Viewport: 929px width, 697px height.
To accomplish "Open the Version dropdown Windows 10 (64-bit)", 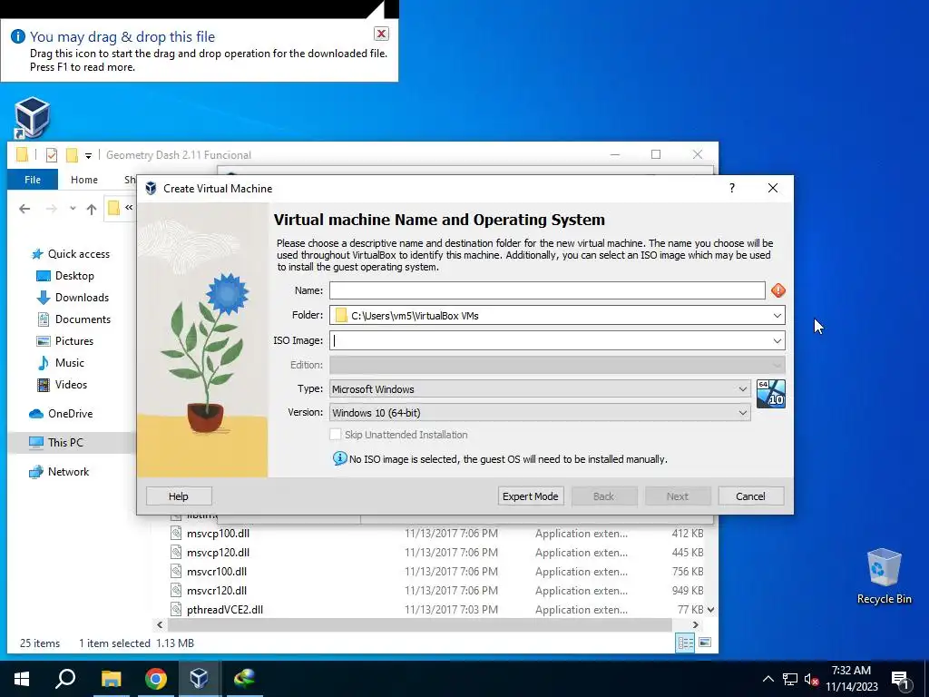I will [540, 413].
